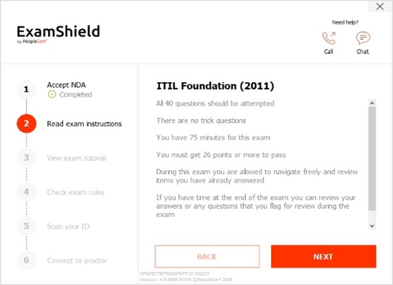Select the Accept NDA step label
This screenshot has height=285, width=393.
pyautogui.click(x=66, y=85)
